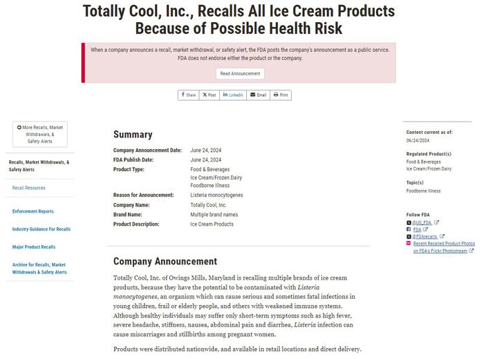This screenshot has height=359, width=484.
Task: Open the @US_FDA X account link
Action: [x=422, y=222]
